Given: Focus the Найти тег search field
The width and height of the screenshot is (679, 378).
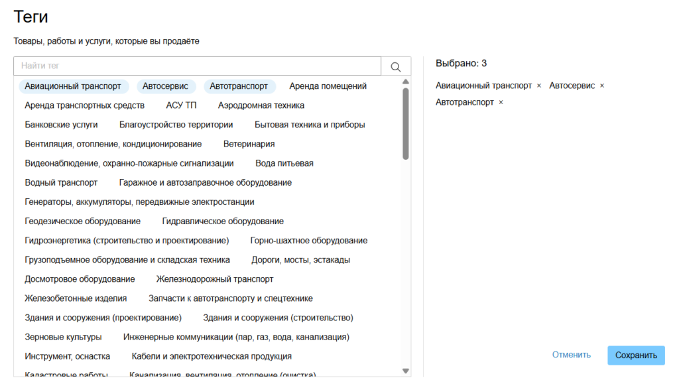Looking at the screenshot, I should [198, 66].
